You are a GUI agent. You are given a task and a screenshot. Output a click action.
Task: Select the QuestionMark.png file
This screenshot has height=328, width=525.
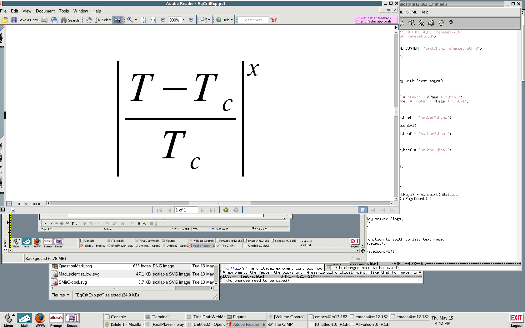[132, 266]
